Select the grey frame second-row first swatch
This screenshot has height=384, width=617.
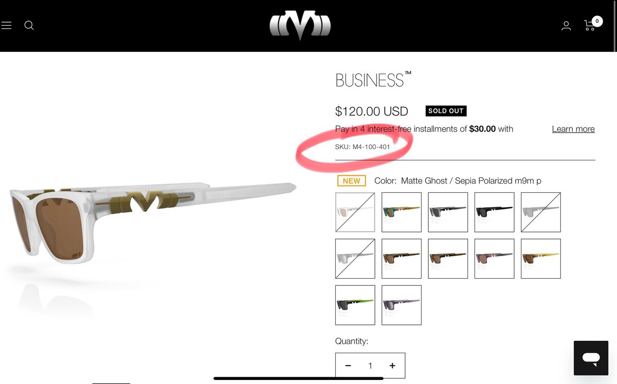click(x=355, y=259)
